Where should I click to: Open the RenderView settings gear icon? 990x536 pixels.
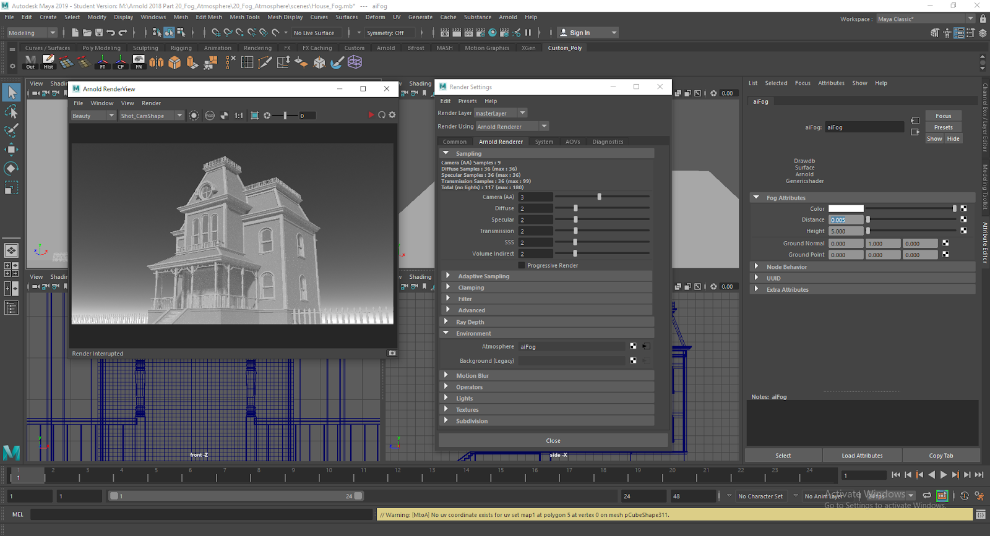[x=392, y=115]
